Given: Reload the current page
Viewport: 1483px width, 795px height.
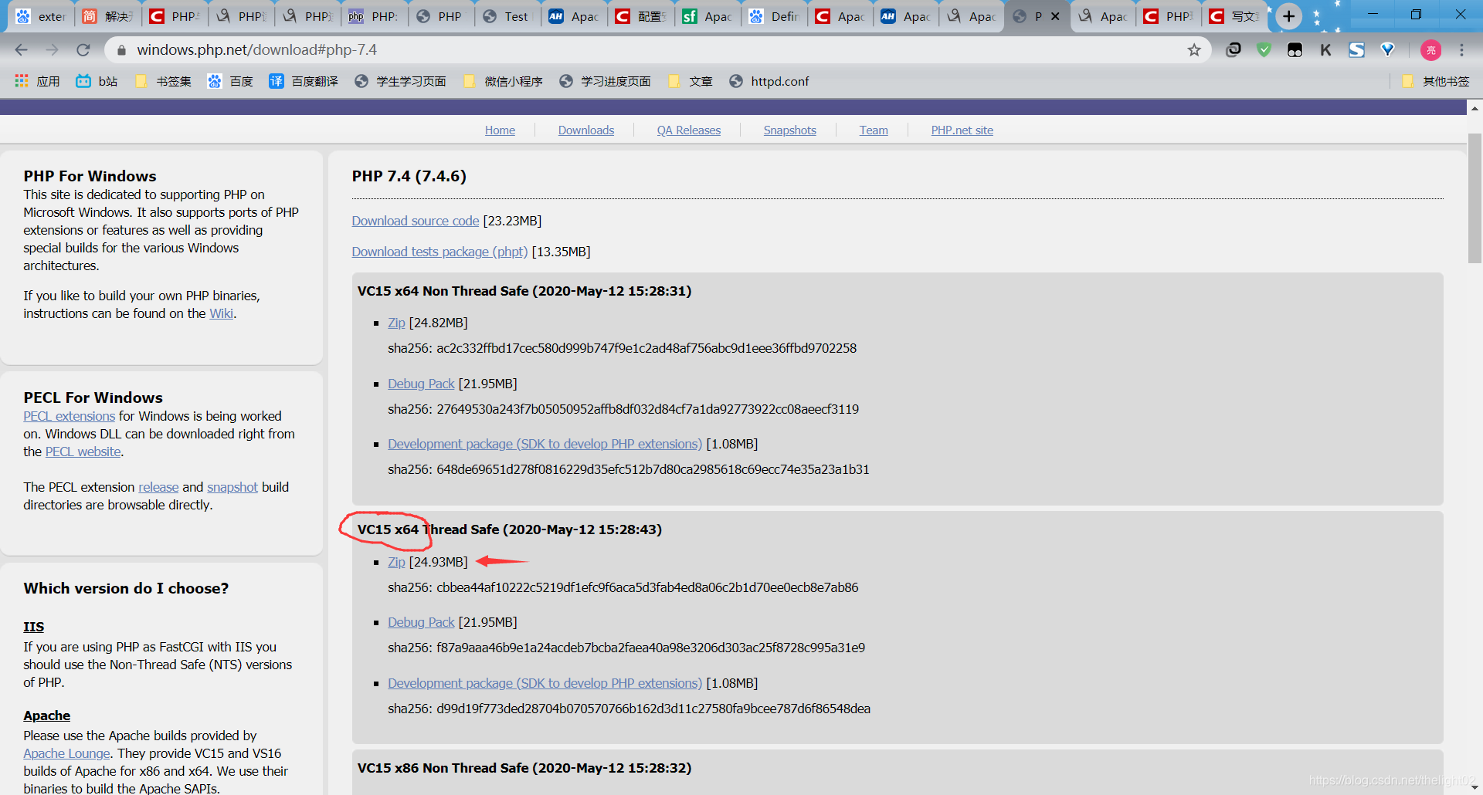Looking at the screenshot, I should point(83,50).
